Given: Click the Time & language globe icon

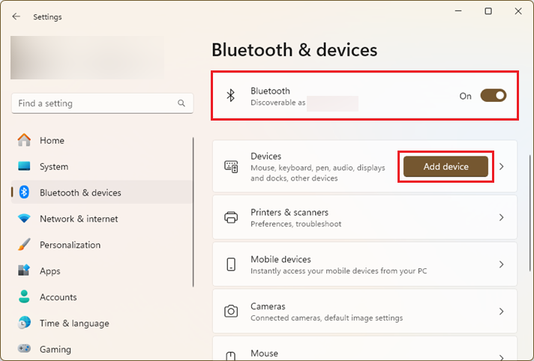Looking at the screenshot, I should [24, 323].
